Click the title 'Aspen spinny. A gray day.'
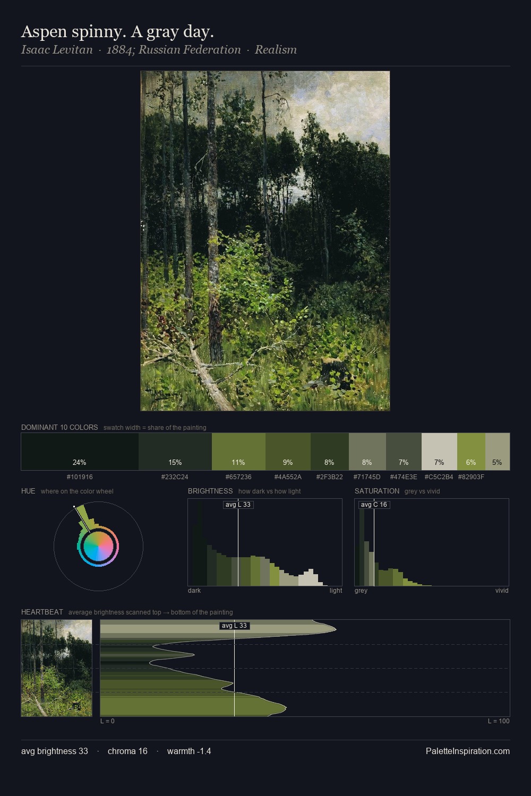Screen dimensions: 531x796 pyautogui.click(x=117, y=32)
